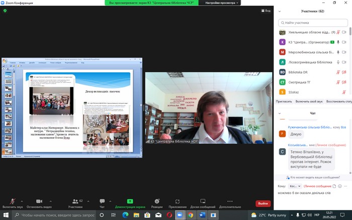Open chat recipient dropdown next to Кому
The width and height of the screenshot is (352, 220).
(296, 186)
